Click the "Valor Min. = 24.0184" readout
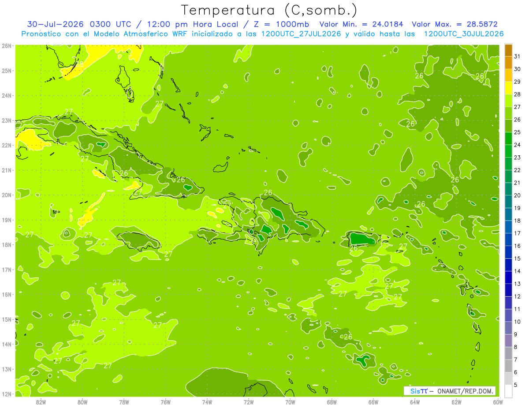529x408 pixels. coord(361,24)
